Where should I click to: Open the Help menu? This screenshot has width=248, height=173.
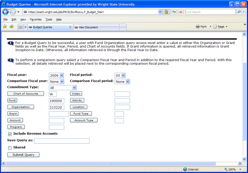pos(59,19)
